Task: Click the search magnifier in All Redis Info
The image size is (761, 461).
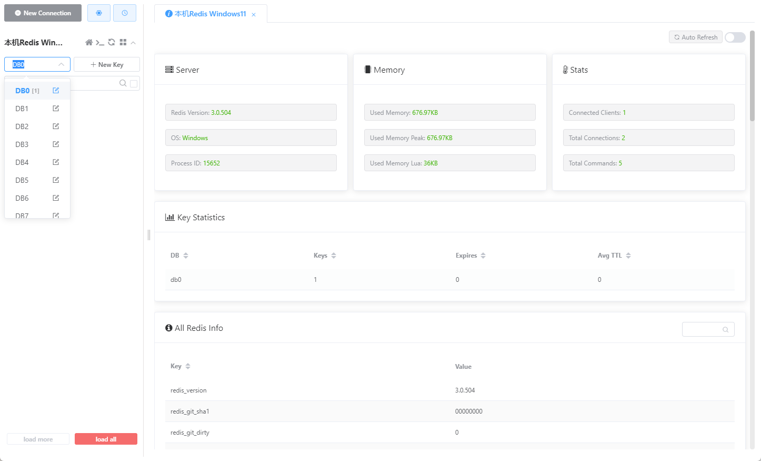Action: coord(726,329)
